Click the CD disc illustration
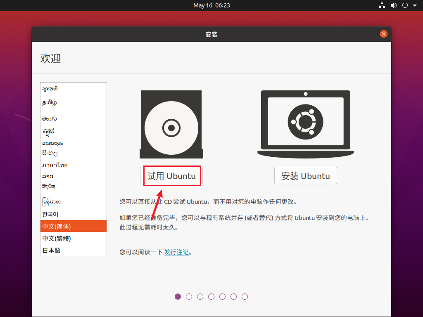This screenshot has width=423, height=317. 171,124
